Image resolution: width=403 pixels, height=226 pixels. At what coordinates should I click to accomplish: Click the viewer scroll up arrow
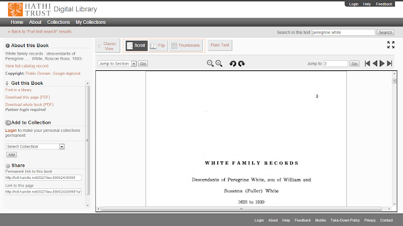pyautogui.click(x=394, y=74)
